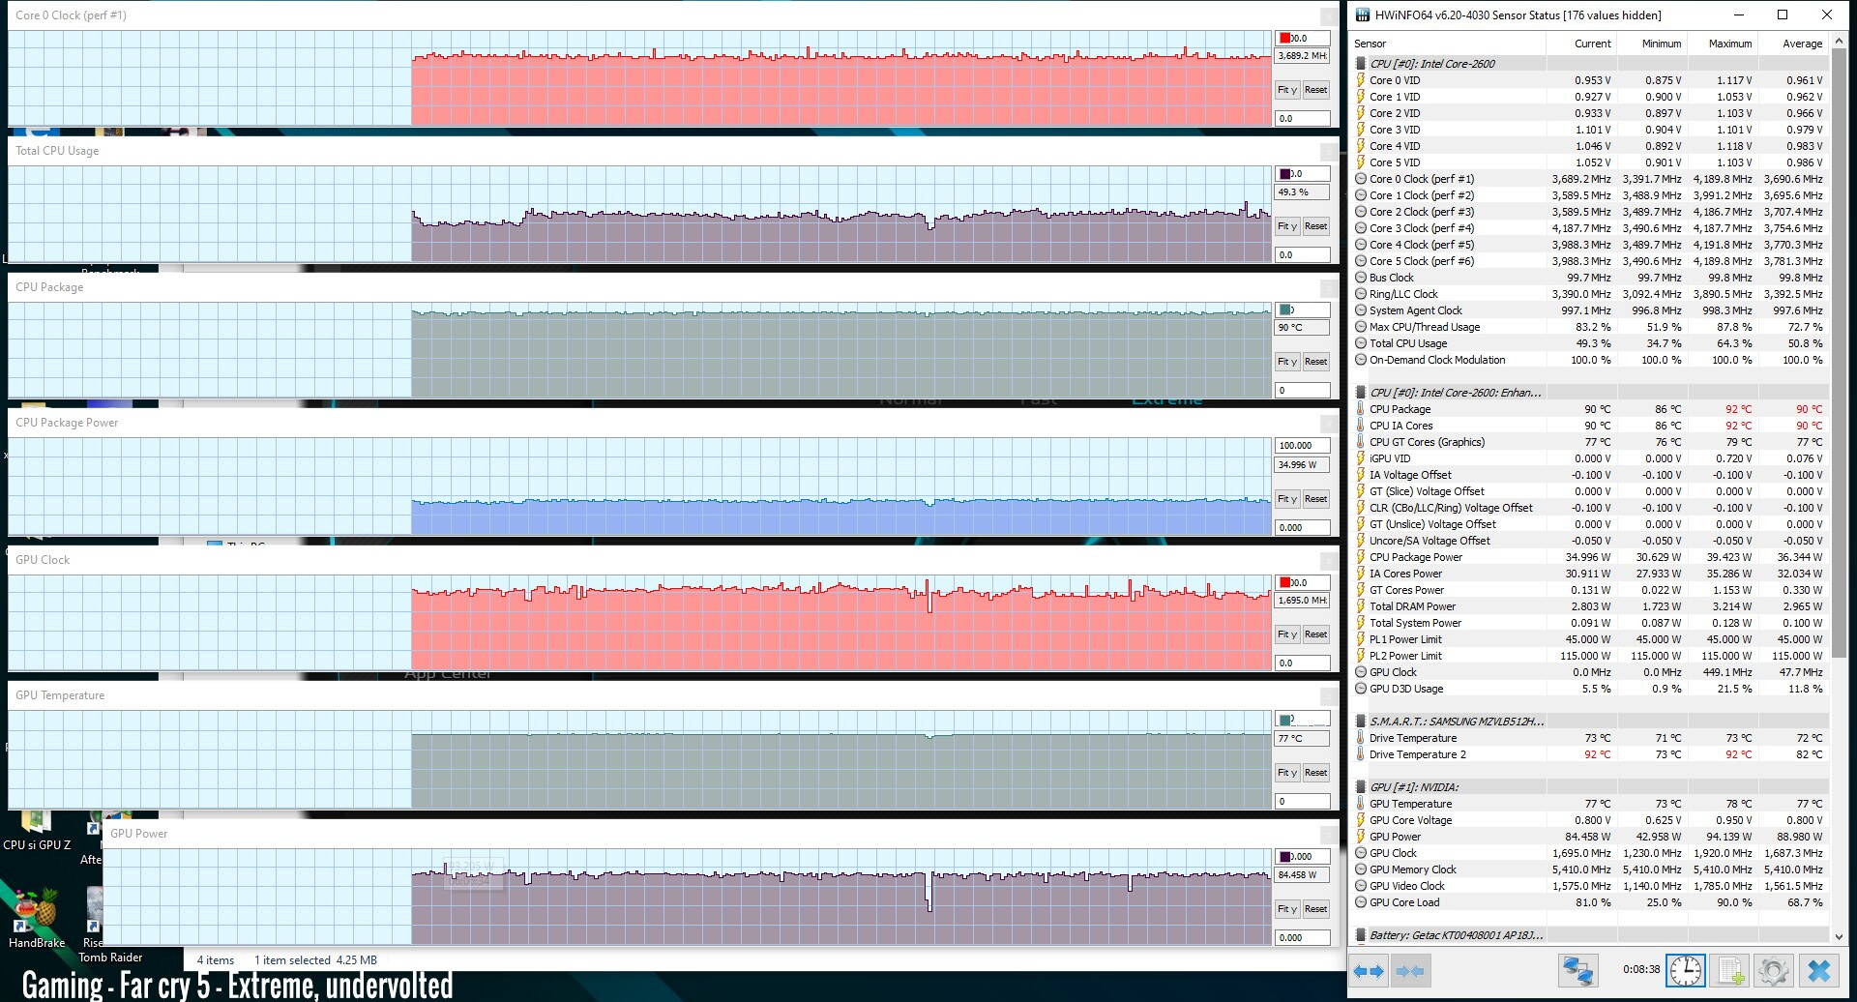Click the chip icon beside S.M.A.R.T.: SAMSUNG header
Screen dimensions: 1857x1002
(1361, 722)
